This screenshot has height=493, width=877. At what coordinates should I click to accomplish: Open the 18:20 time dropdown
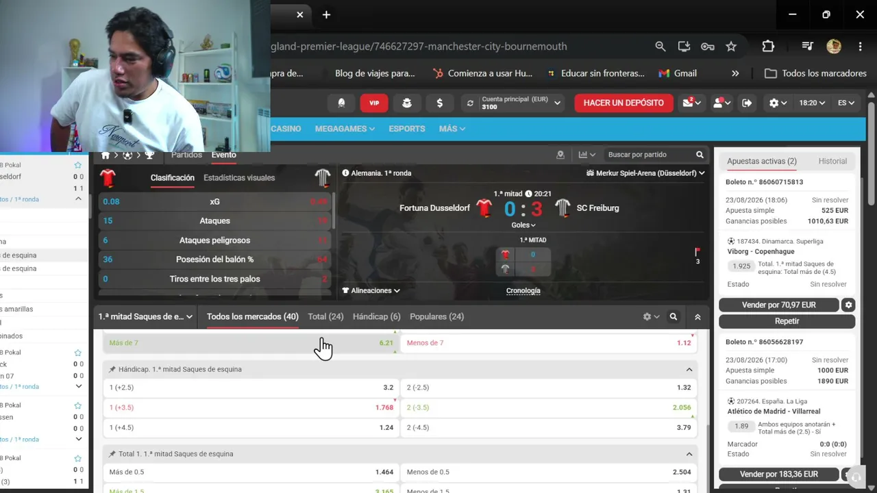point(812,103)
